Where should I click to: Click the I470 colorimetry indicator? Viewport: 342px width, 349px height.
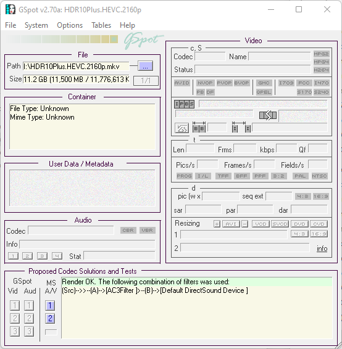(321, 83)
